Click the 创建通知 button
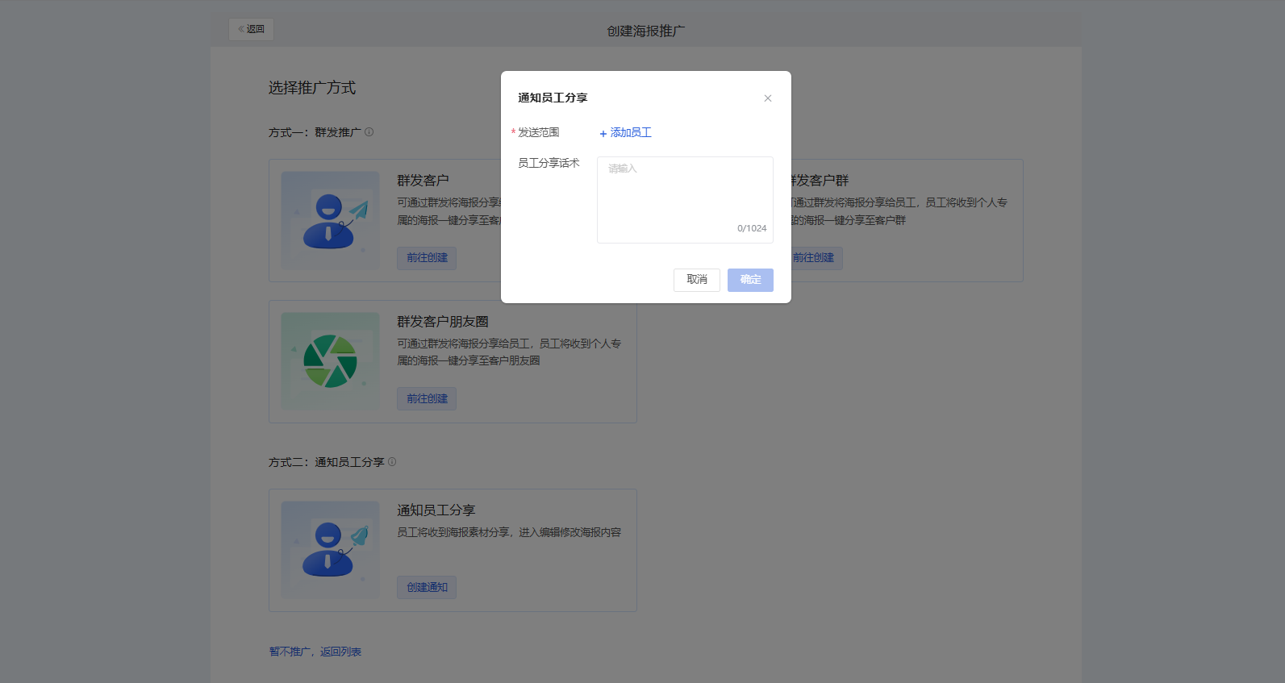This screenshot has height=683, width=1285. [x=427, y=587]
